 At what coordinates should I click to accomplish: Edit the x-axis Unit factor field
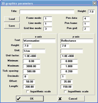(30, 56)
